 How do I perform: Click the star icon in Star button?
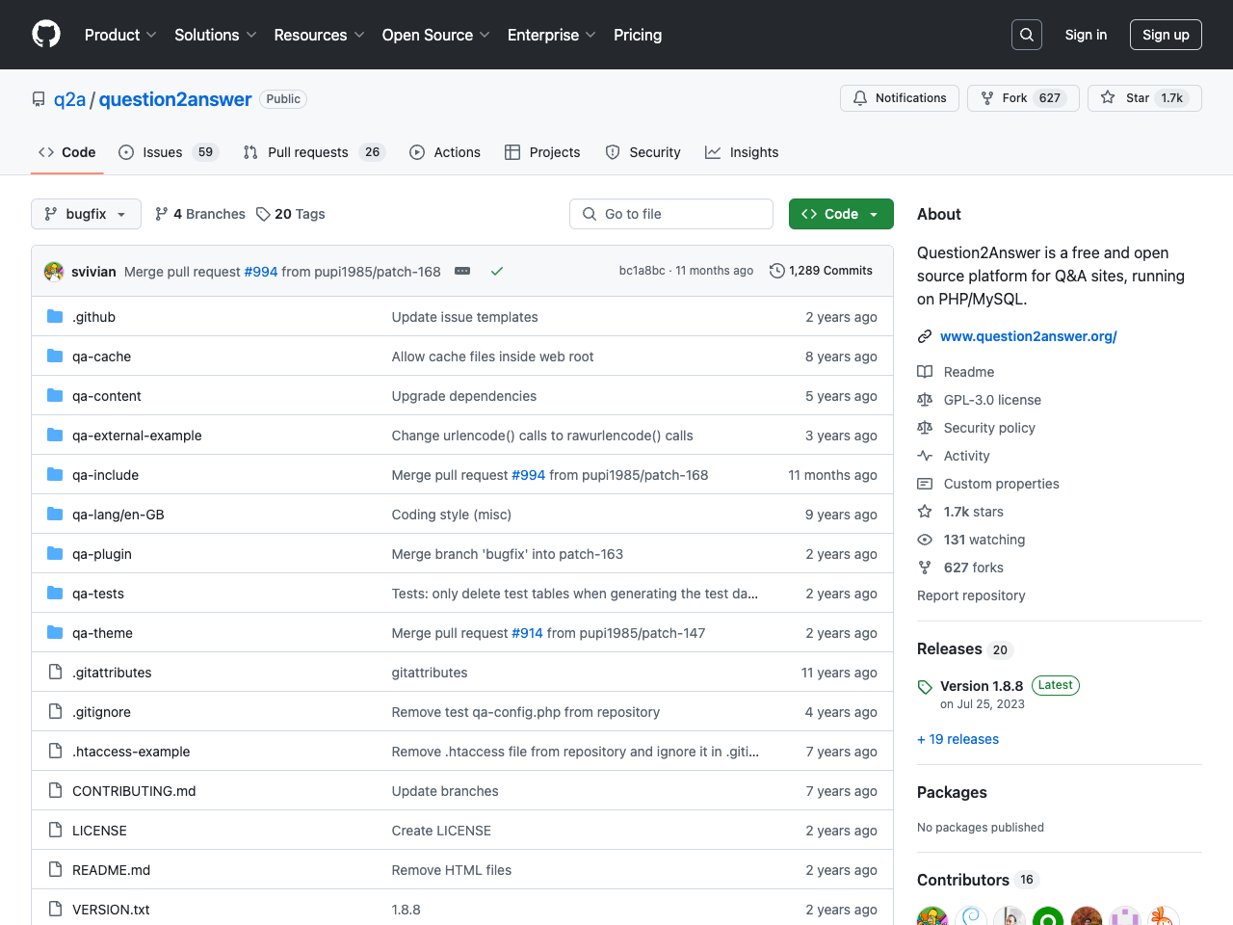pos(1108,98)
